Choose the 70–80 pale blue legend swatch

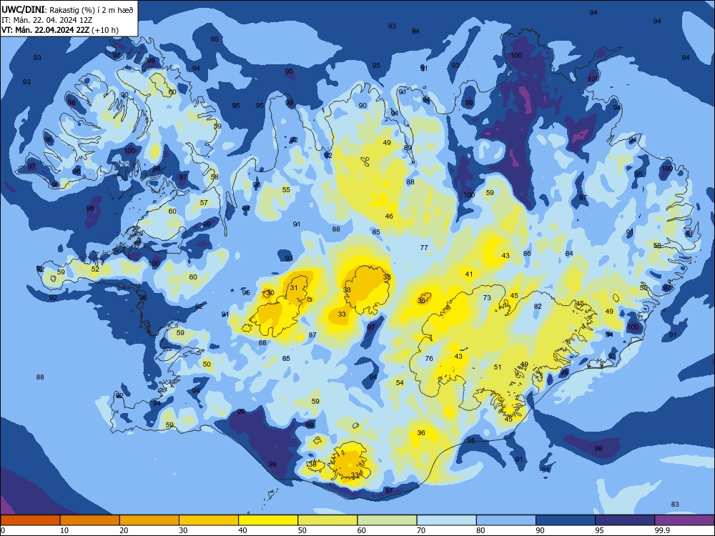click(x=446, y=520)
